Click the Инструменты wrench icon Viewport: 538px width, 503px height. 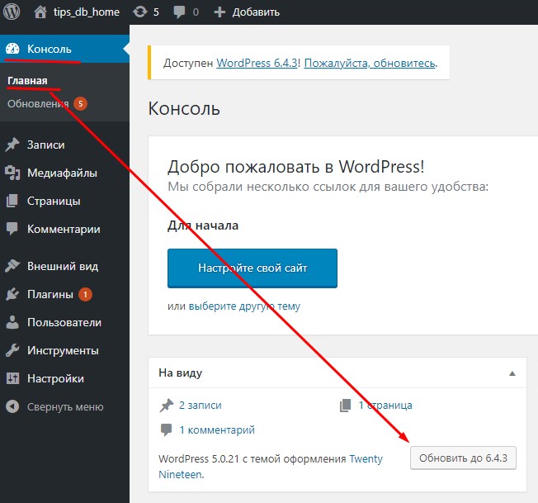(x=12, y=350)
